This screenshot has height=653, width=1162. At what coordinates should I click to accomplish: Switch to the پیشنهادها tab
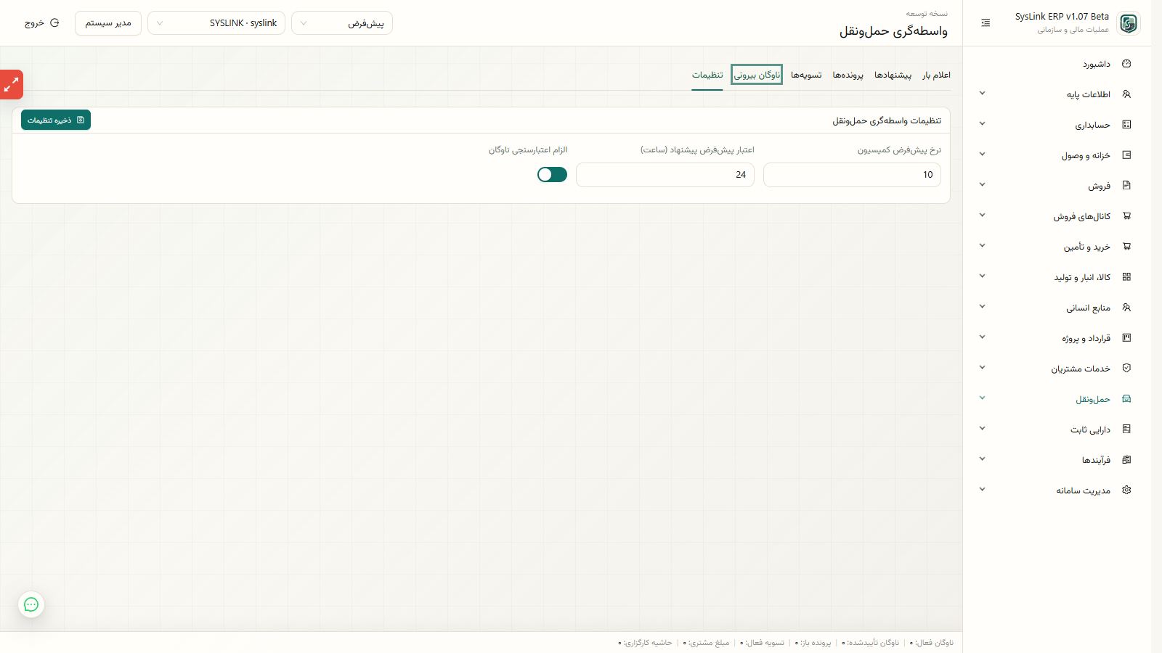click(x=893, y=75)
